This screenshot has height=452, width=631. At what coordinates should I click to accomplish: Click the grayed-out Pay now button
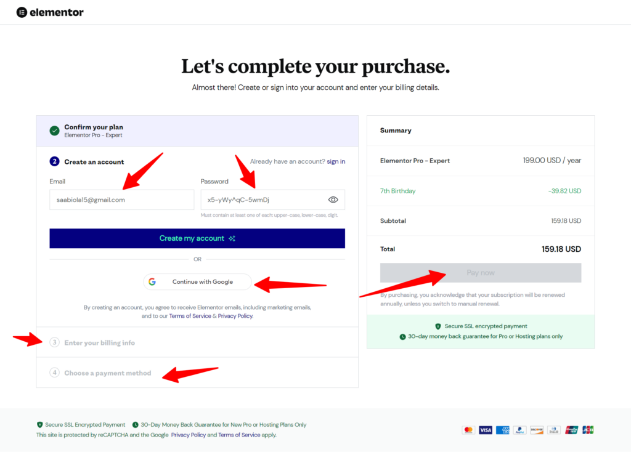(480, 272)
